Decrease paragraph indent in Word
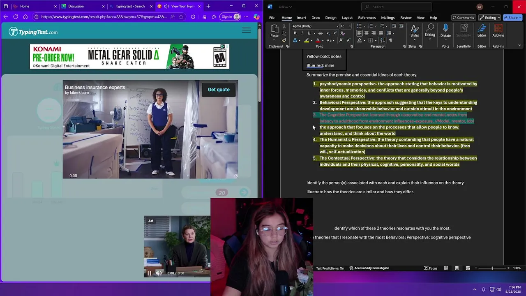The height and width of the screenshot is (296, 526). (394, 26)
